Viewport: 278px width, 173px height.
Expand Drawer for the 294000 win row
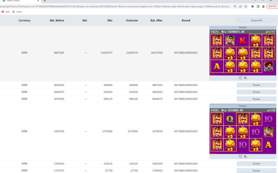pos(256,85)
